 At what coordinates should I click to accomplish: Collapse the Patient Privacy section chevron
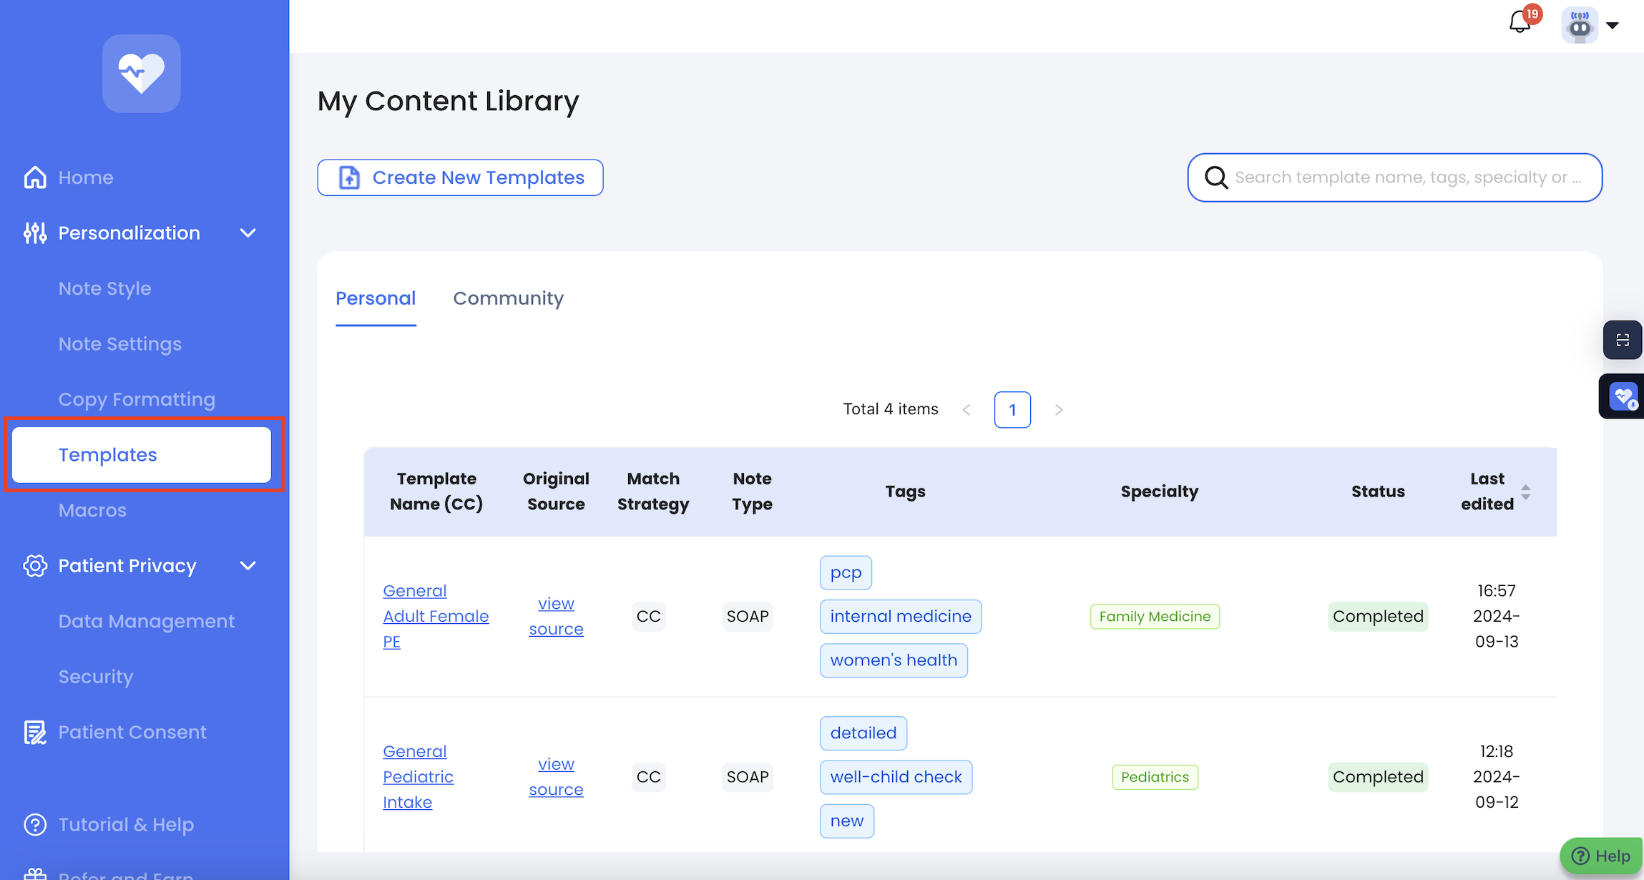click(248, 566)
